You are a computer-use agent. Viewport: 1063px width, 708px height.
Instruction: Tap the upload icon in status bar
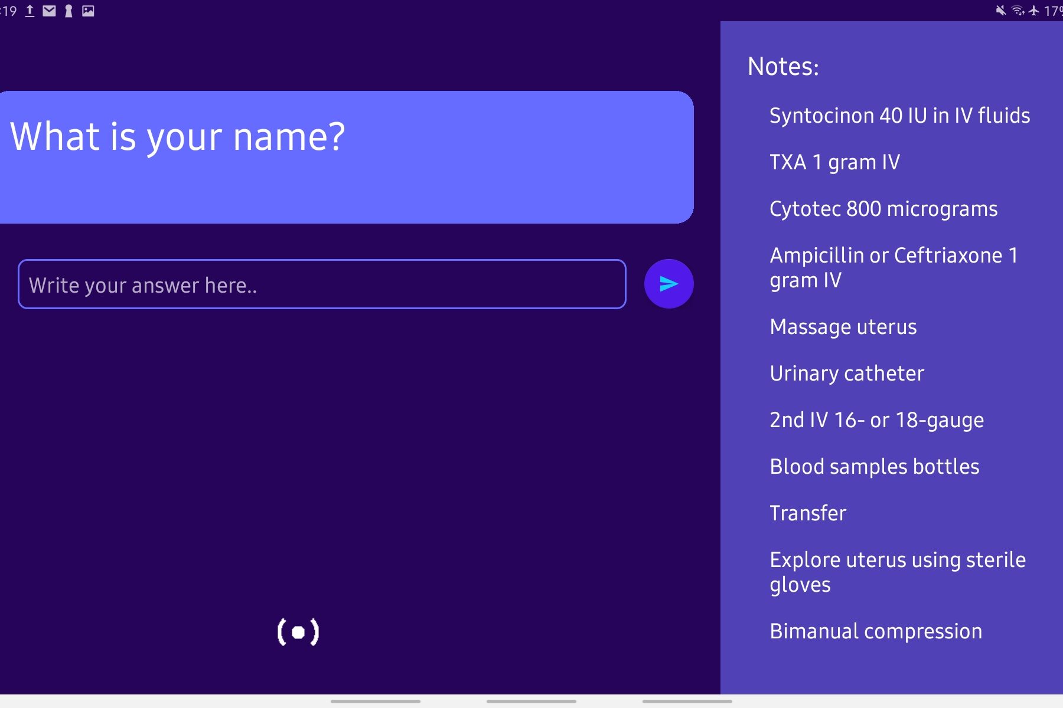point(30,11)
